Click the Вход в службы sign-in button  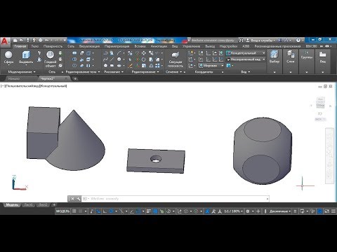click(x=260, y=41)
